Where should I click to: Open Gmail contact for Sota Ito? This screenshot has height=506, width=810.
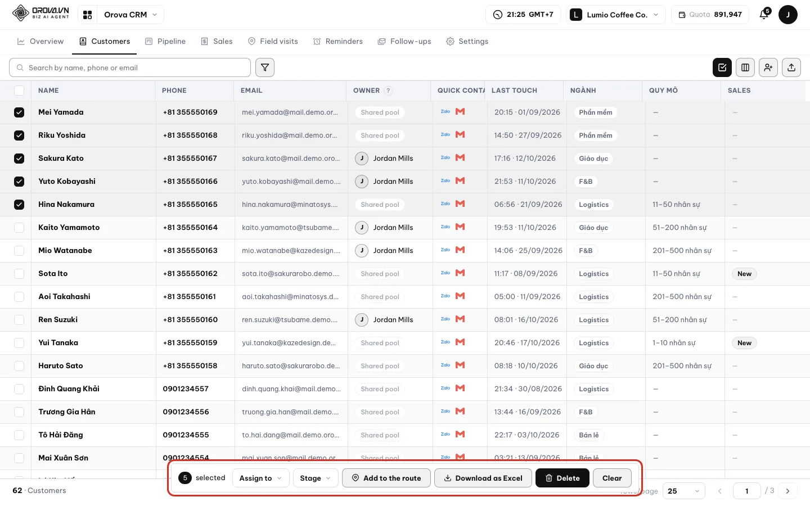point(460,273)
